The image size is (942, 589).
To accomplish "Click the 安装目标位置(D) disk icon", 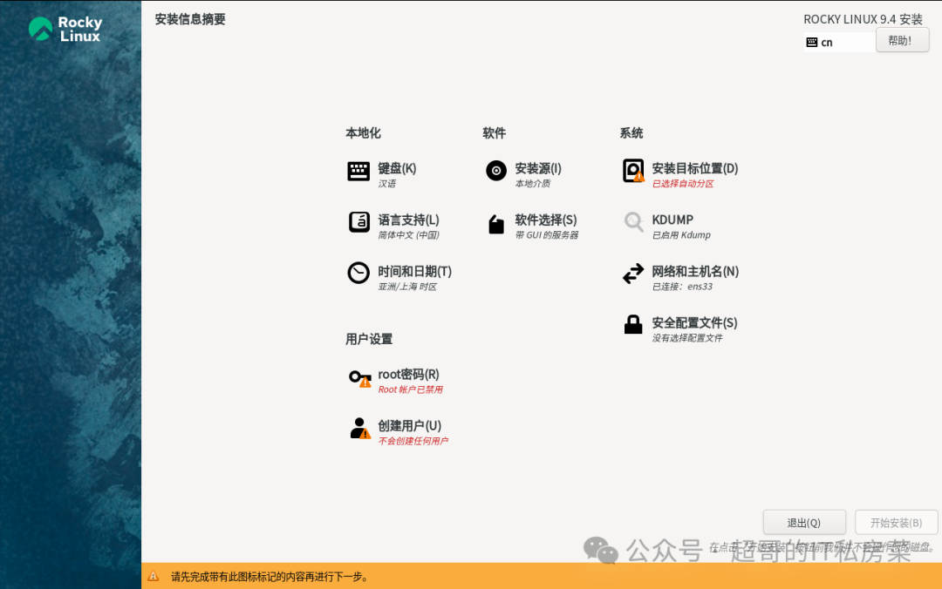I will [632, 171].
